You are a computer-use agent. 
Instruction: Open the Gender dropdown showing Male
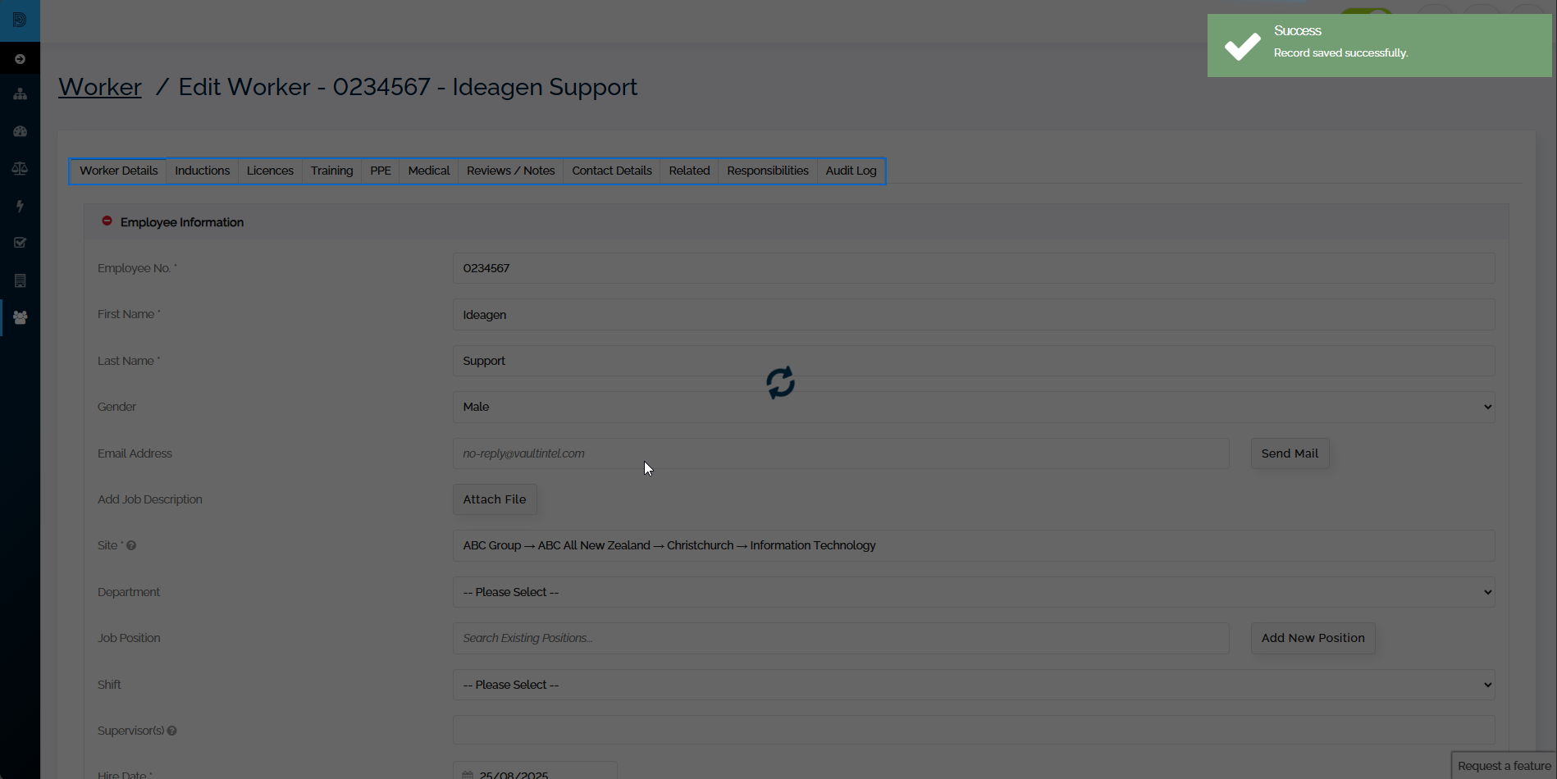[974, 407]
